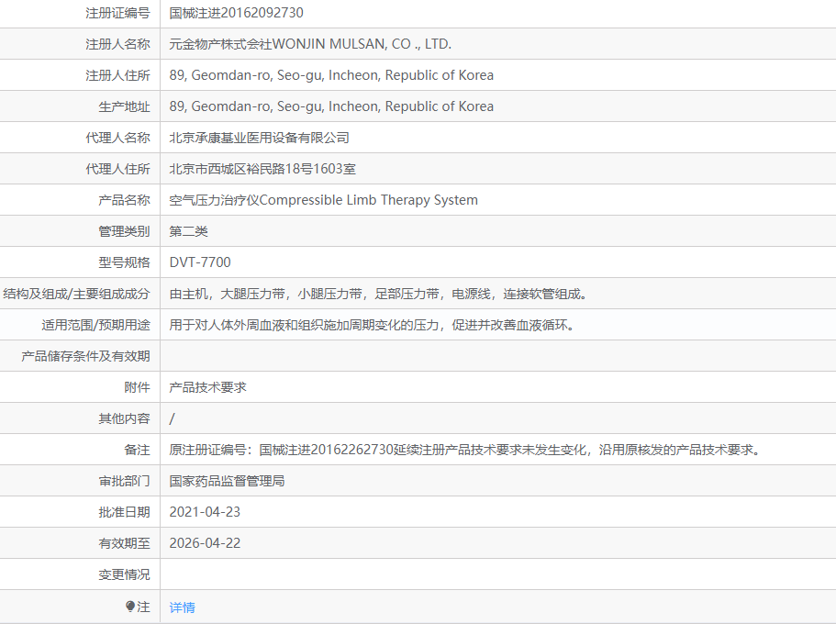This screenshot has height=624, width=836.
Task: Click the 备注 label
Action: pos(137,450)
